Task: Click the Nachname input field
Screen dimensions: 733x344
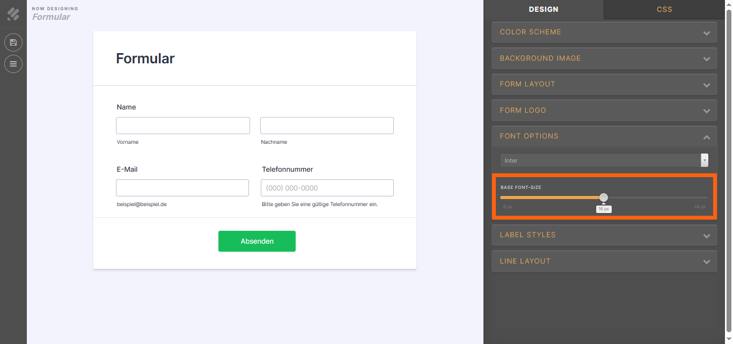Action: tap(327, 126)
